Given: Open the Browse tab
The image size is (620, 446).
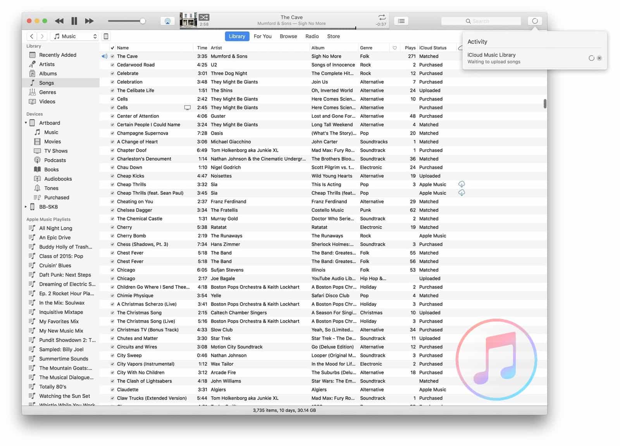Looking at the screenshot, I should 288,36.
